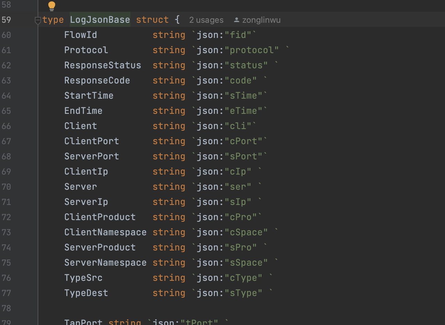
Task: Click the string type of ClientNamespace
Action: pyautogui.click(x=169, y=232)
